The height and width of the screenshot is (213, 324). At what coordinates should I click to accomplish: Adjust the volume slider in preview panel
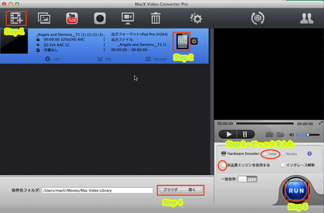pos(308,135)
